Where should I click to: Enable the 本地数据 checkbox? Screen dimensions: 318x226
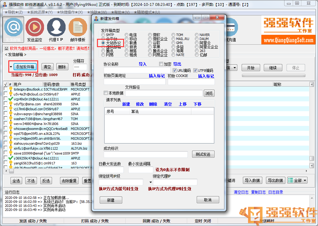point(106,93)
